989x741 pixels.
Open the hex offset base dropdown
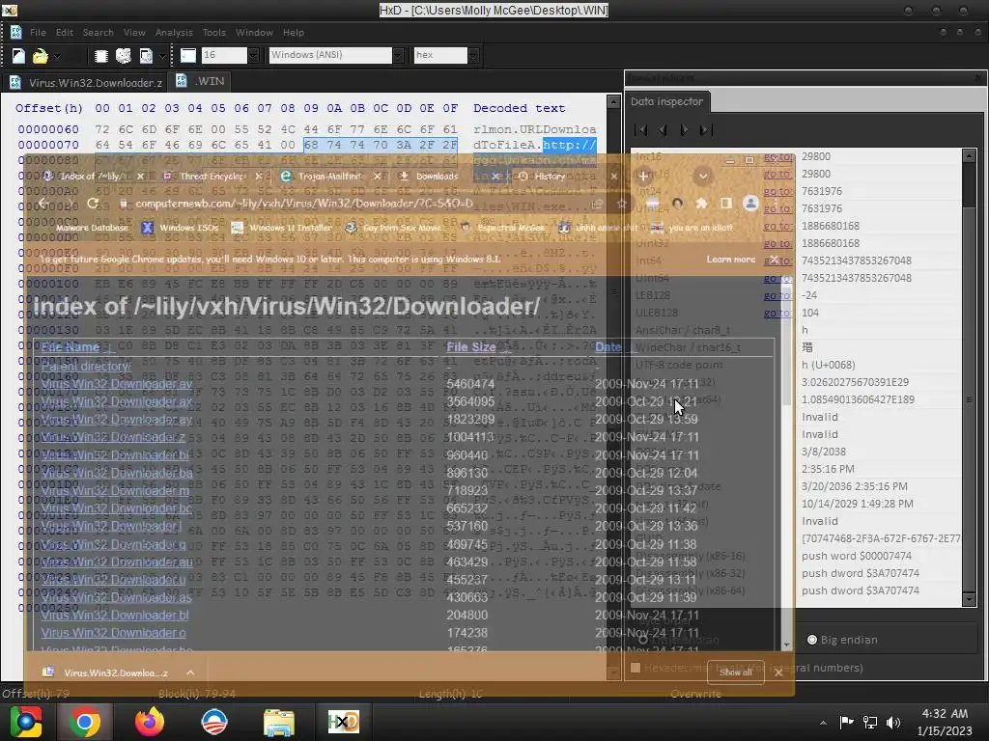click(x=473, y=55)
